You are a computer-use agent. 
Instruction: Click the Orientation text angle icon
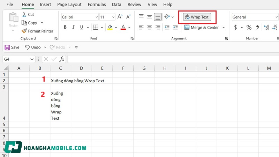[167, 17]
